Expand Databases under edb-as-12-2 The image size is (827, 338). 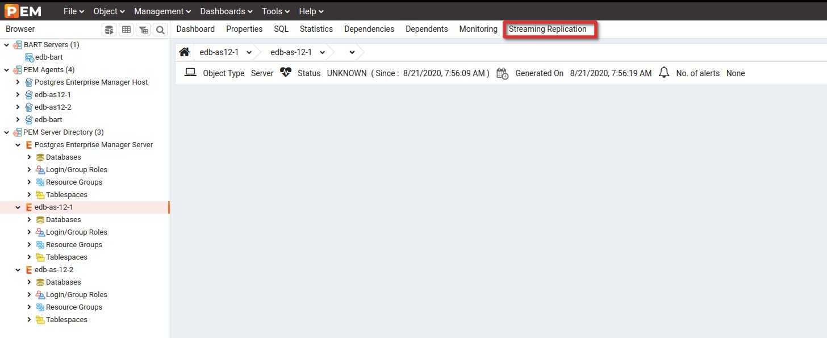pyautogui.click(x=30, y=282)
